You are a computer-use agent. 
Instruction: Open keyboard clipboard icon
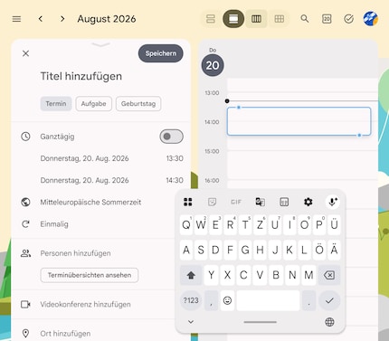(x=284, y=202)
